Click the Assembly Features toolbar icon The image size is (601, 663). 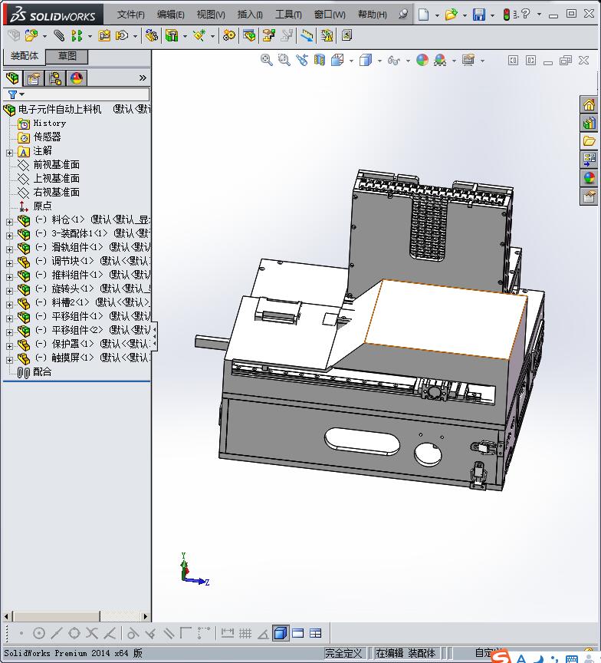172,35
